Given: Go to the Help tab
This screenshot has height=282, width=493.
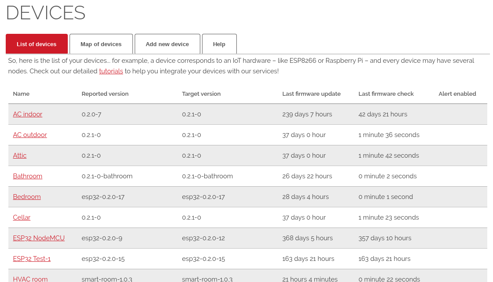Looking at the screenshot, I should tap(219, 44).
